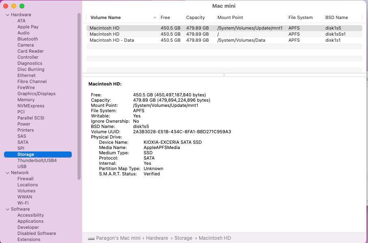Select PCI in the sidebar
The image size is (368, 243).
[21, 112]
